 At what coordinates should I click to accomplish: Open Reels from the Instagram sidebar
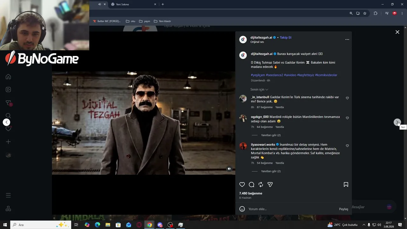8,90
